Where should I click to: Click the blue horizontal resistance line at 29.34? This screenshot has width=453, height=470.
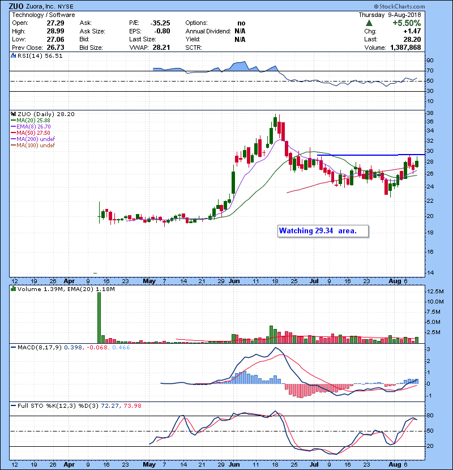371,155
